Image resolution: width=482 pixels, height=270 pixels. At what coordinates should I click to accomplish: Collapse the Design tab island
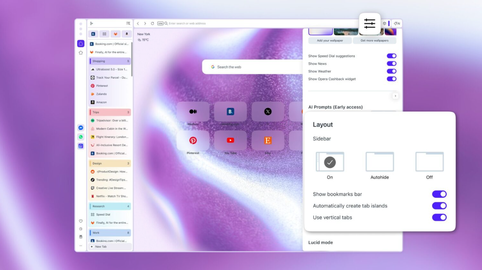pos(110,163)
